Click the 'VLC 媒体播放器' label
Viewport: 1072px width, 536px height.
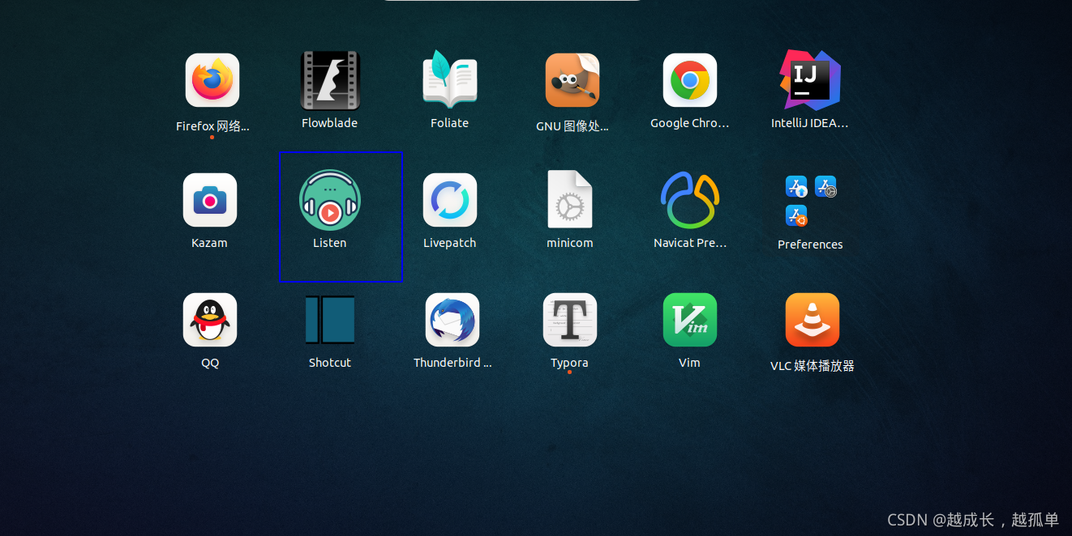(x=813, y=366)
